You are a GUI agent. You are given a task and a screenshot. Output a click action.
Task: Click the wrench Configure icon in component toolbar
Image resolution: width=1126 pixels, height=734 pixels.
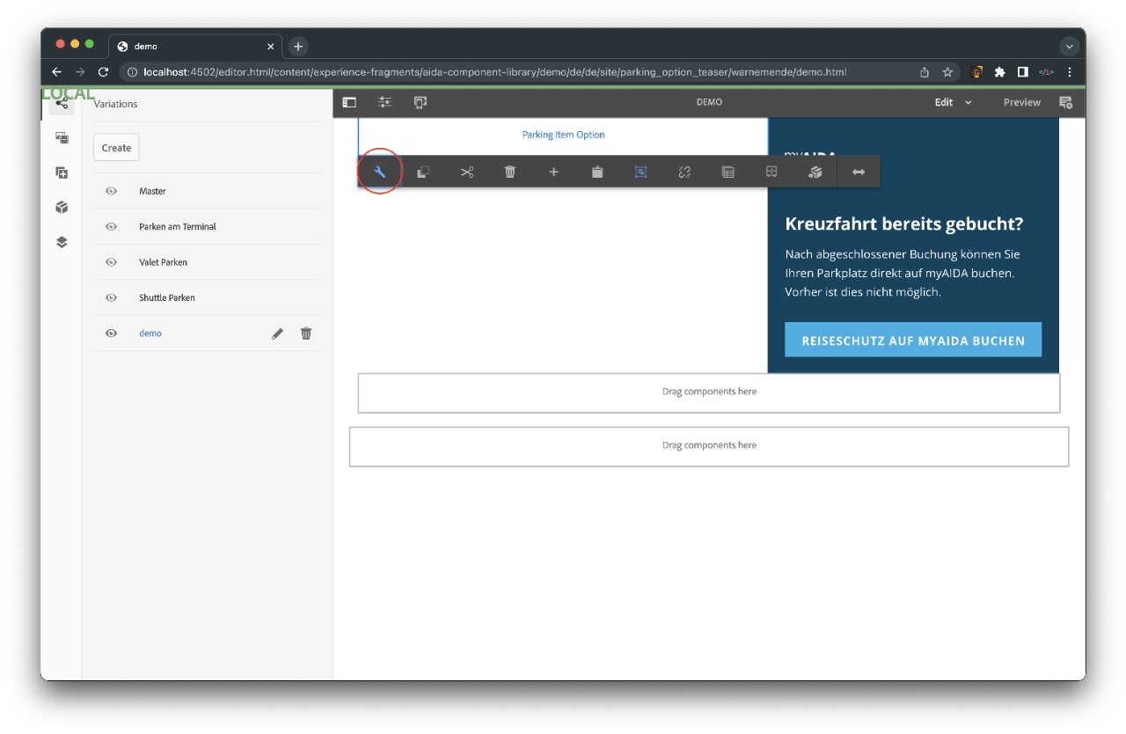point(380,172)
